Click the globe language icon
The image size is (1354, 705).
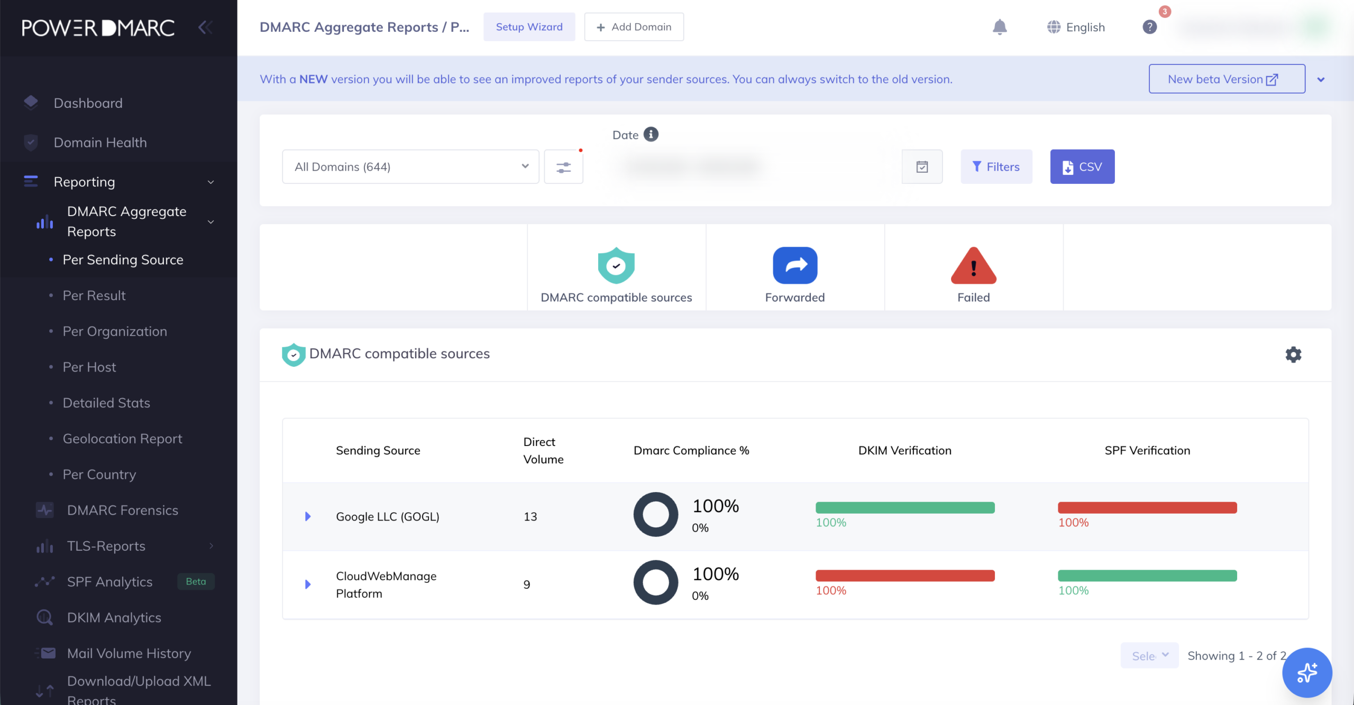[1054, 27]
